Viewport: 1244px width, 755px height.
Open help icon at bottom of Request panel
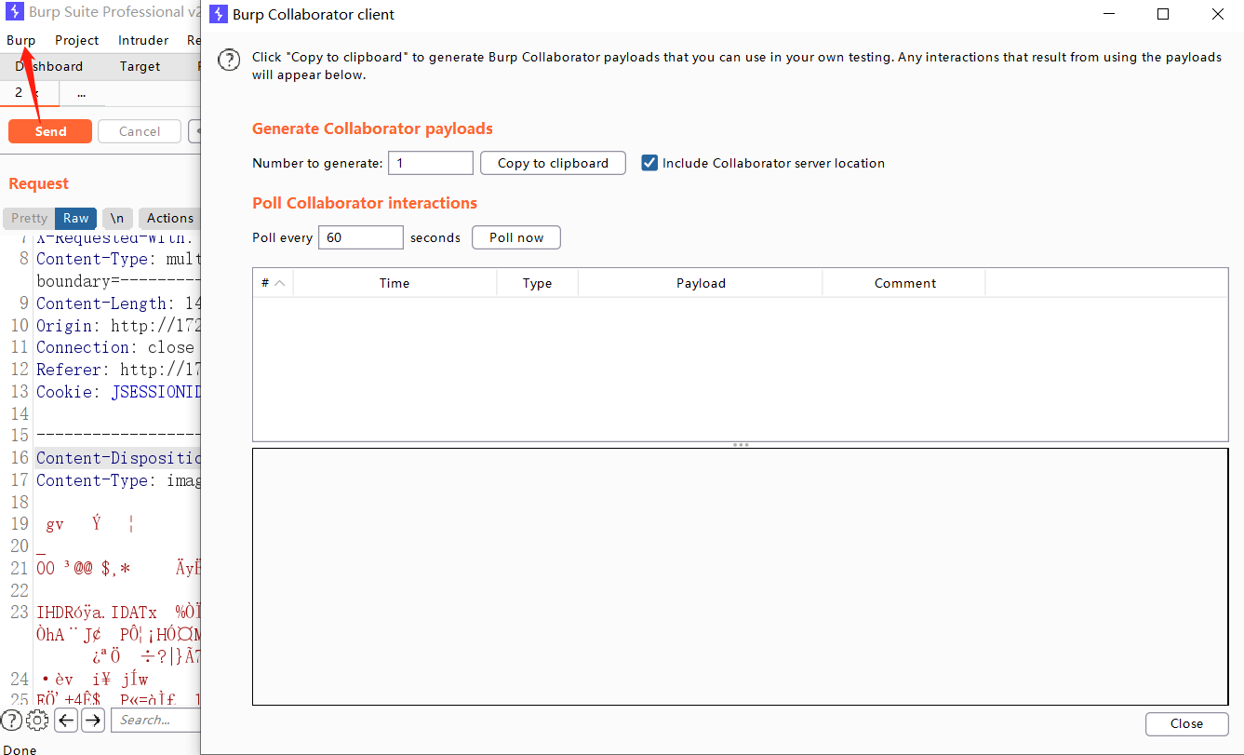coord(11,720)
